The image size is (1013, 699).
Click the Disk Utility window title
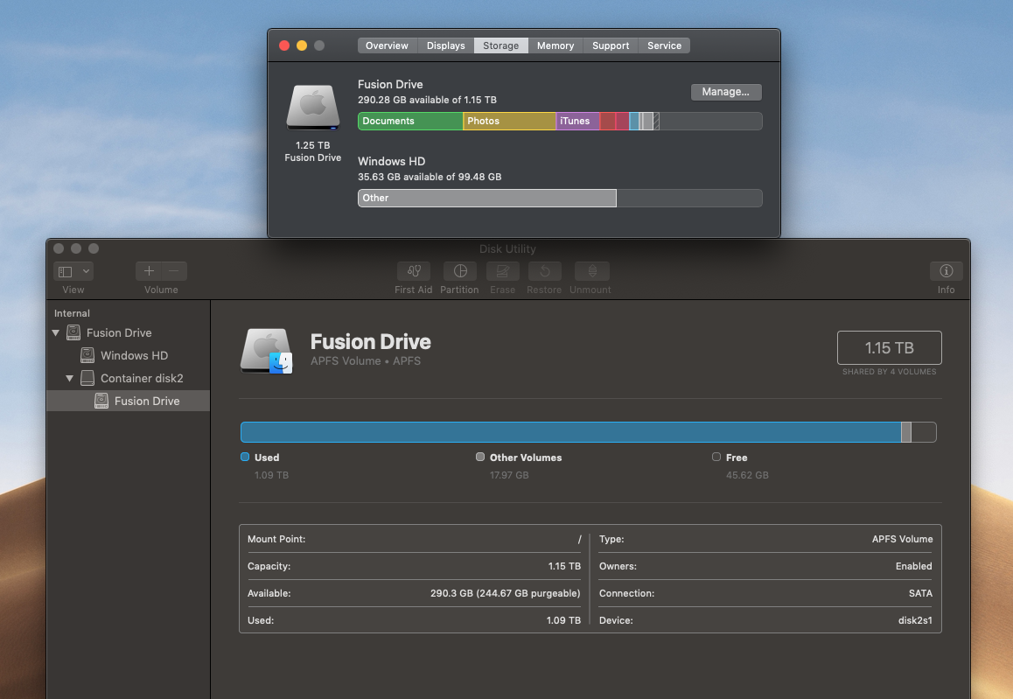coord(507,248)
